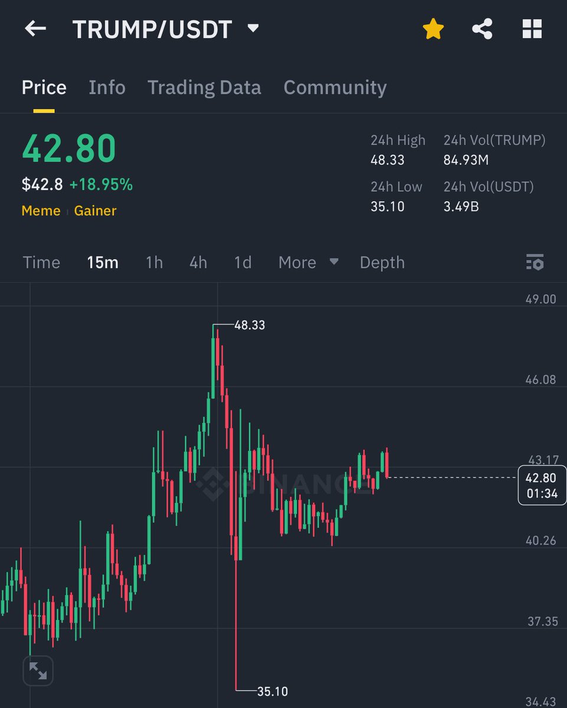The image size is (567, 708).
Task: Tap the 24h High value 48.33
Action: click(388, 160)
